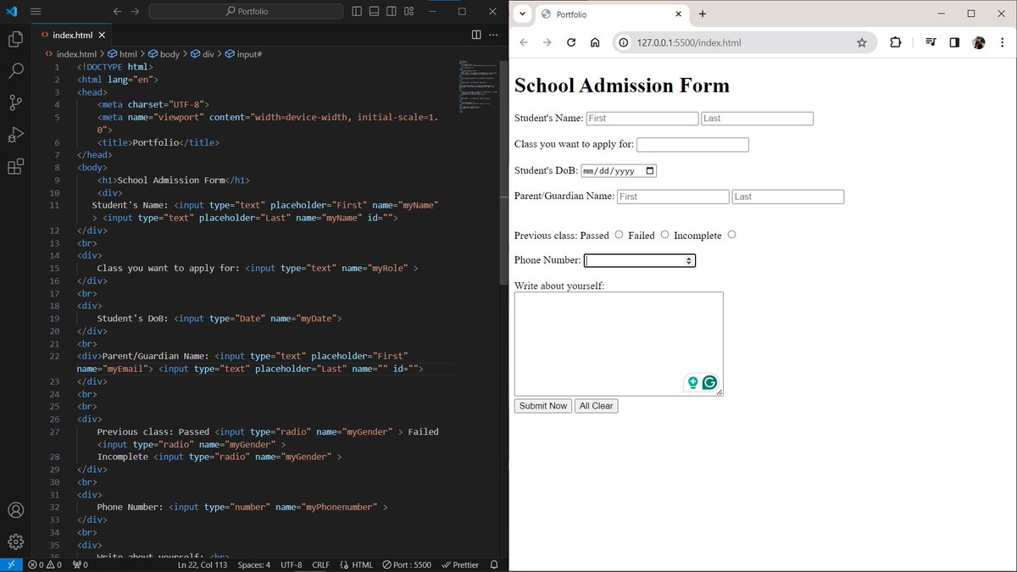Image resolution: width=1017 pixels, height=572 pixels.
Task: Open Chrome three-dot menu
Action: click(1001, 42)
